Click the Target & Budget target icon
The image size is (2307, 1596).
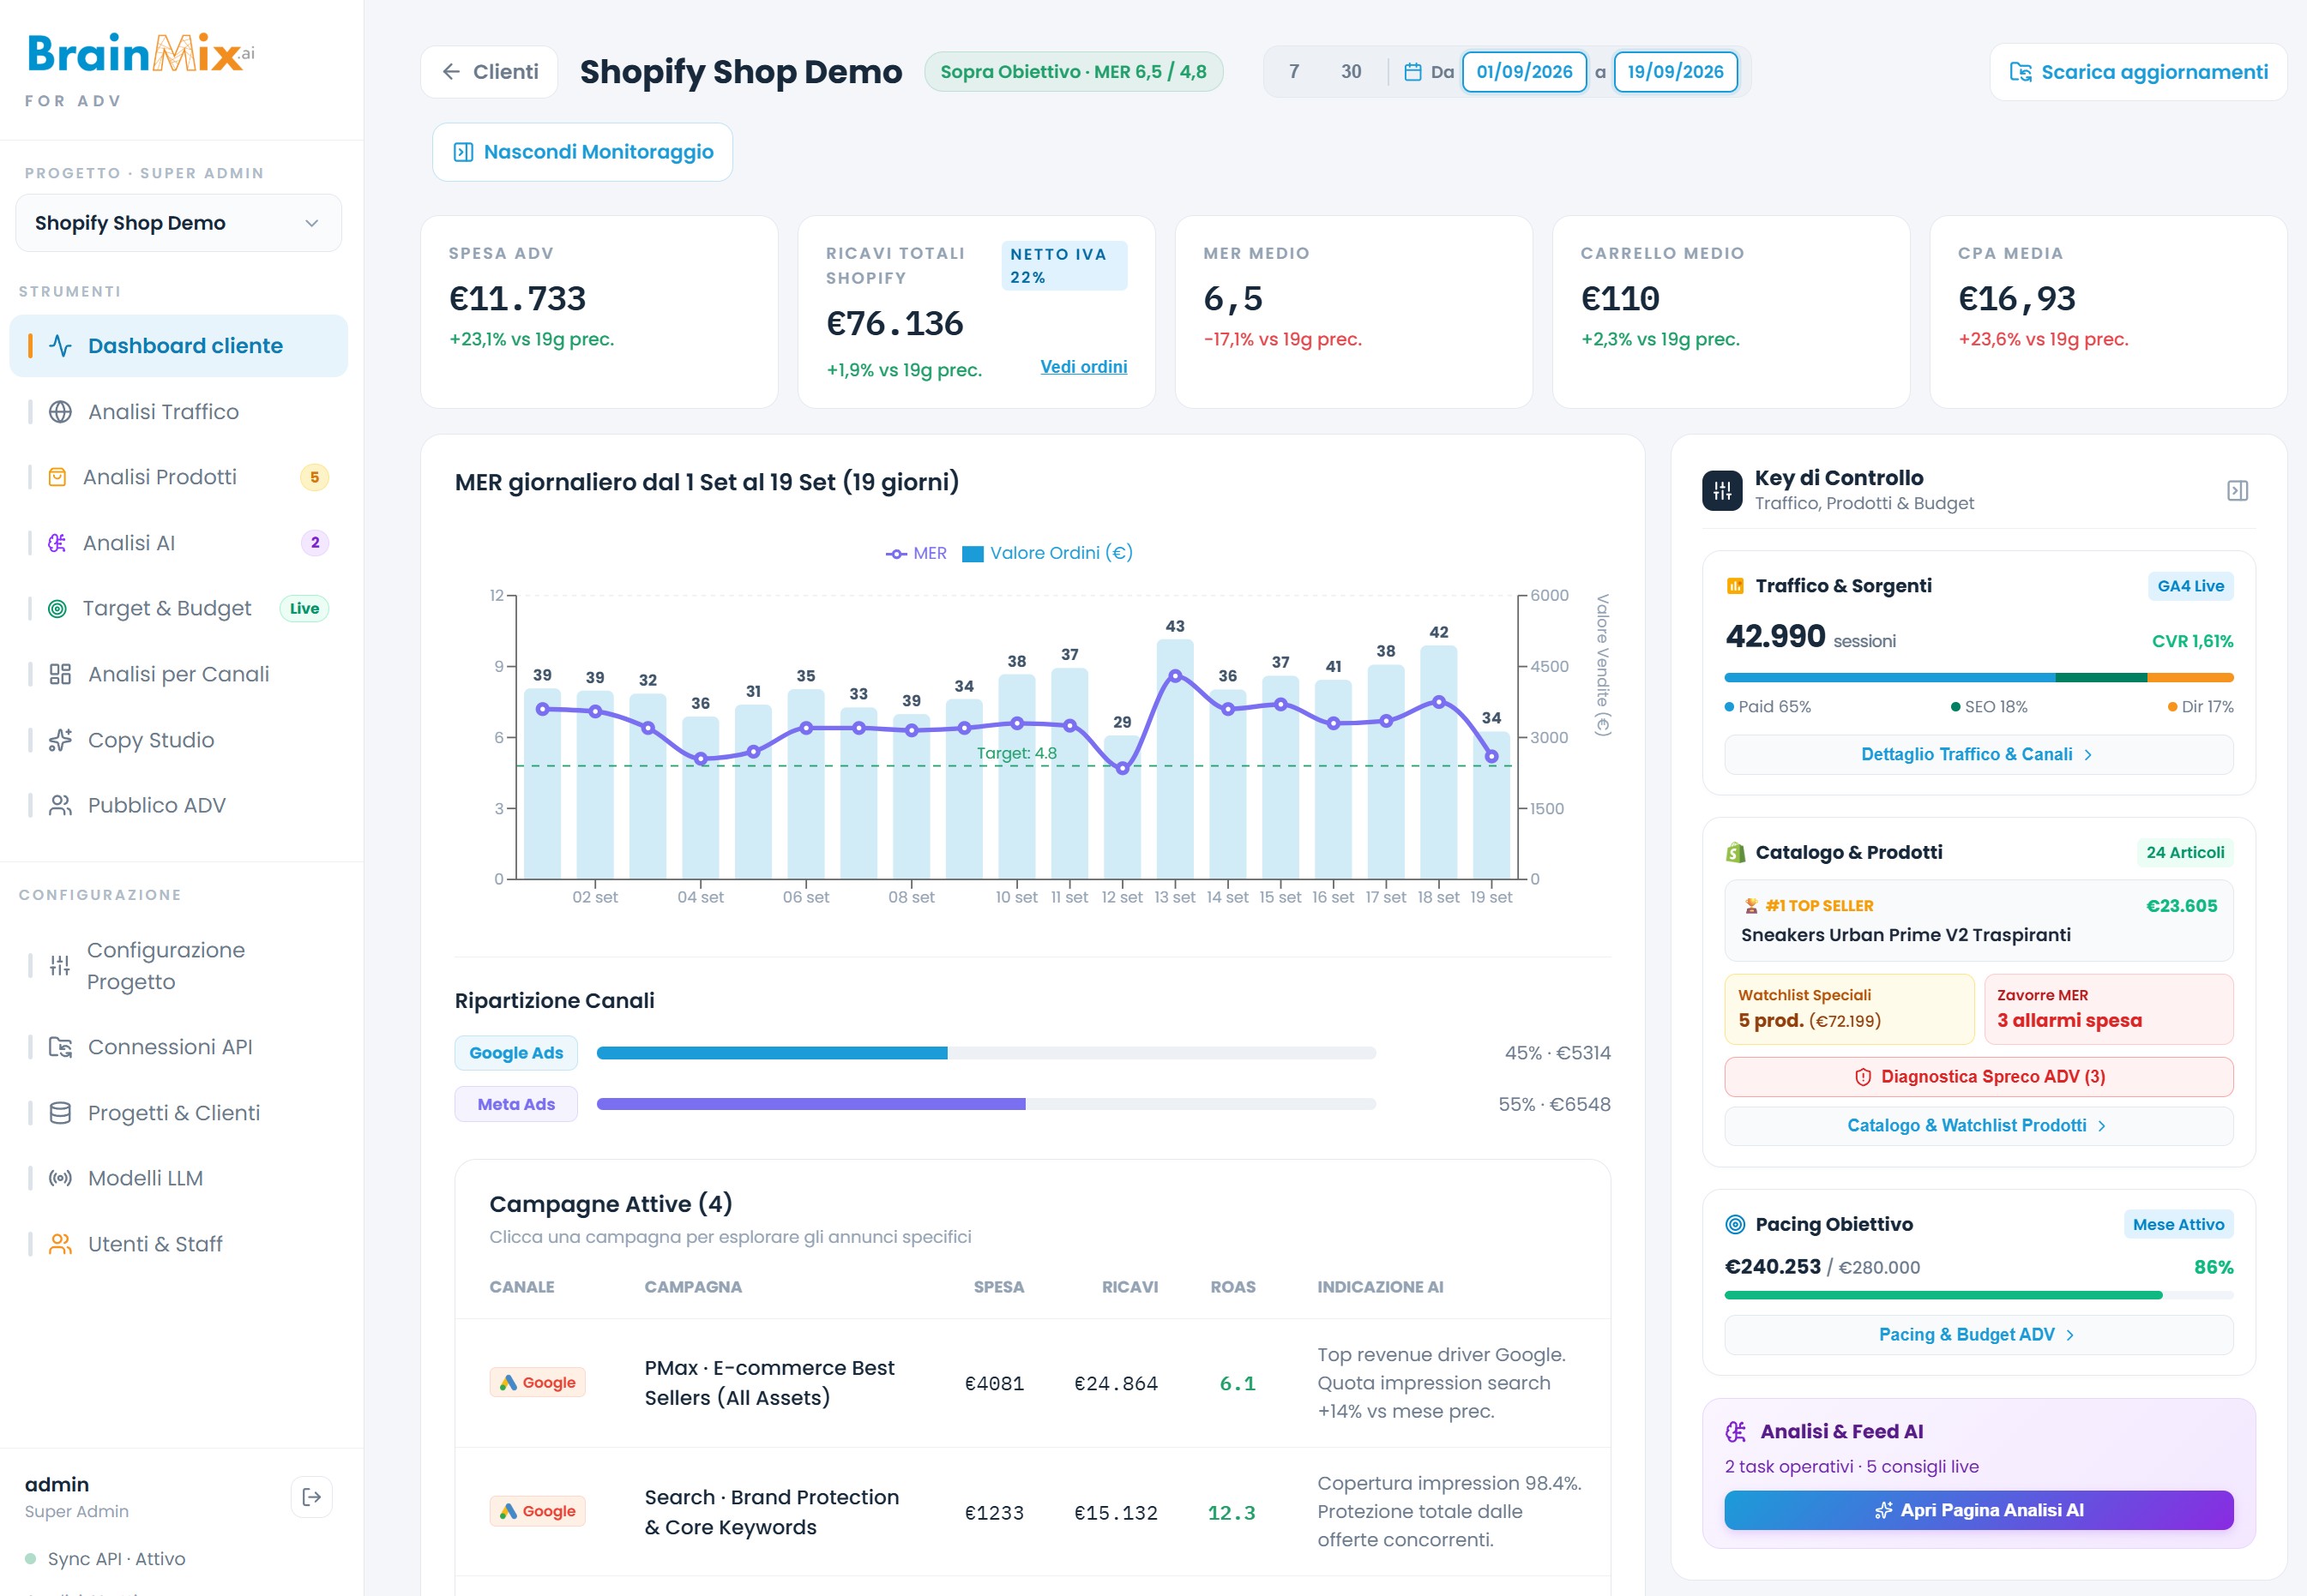[x=58, y=608]
